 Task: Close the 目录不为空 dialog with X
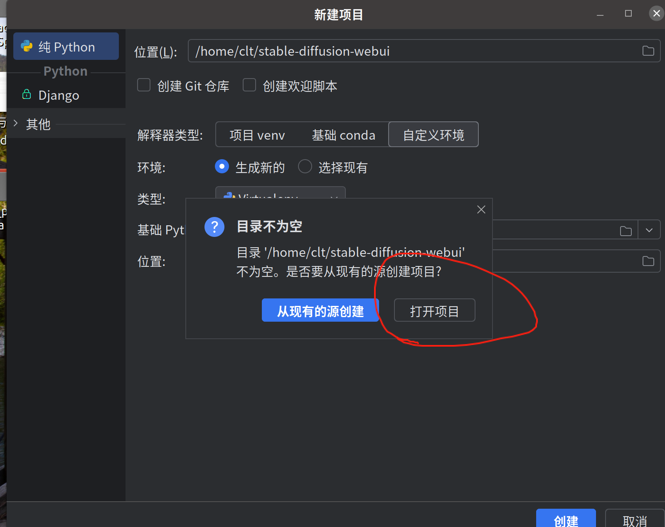tap(481, 209)
